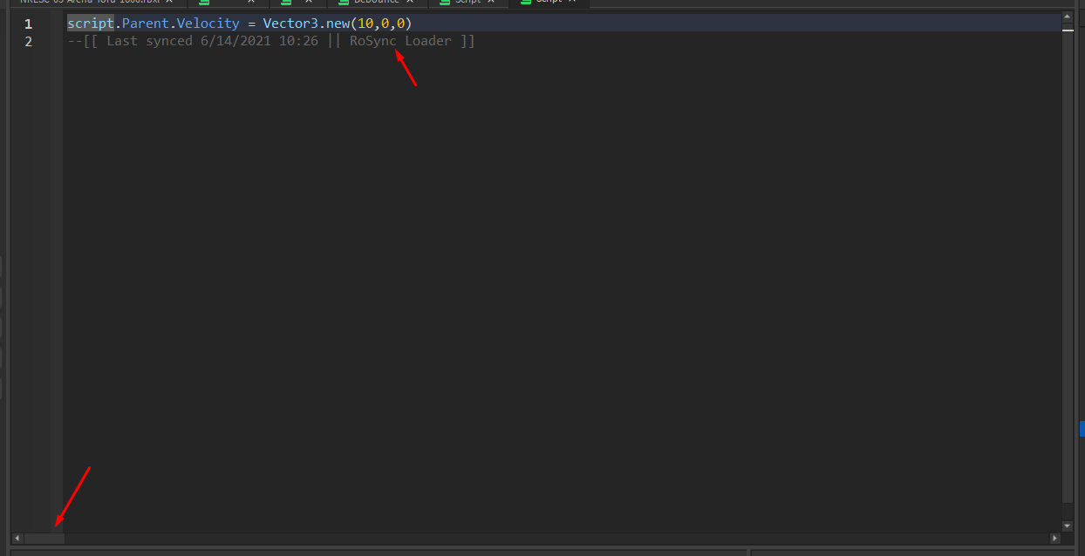Click line number 1 in the gutter
The width and height of the screenshot is (1085, 556).
coord(28,24)
